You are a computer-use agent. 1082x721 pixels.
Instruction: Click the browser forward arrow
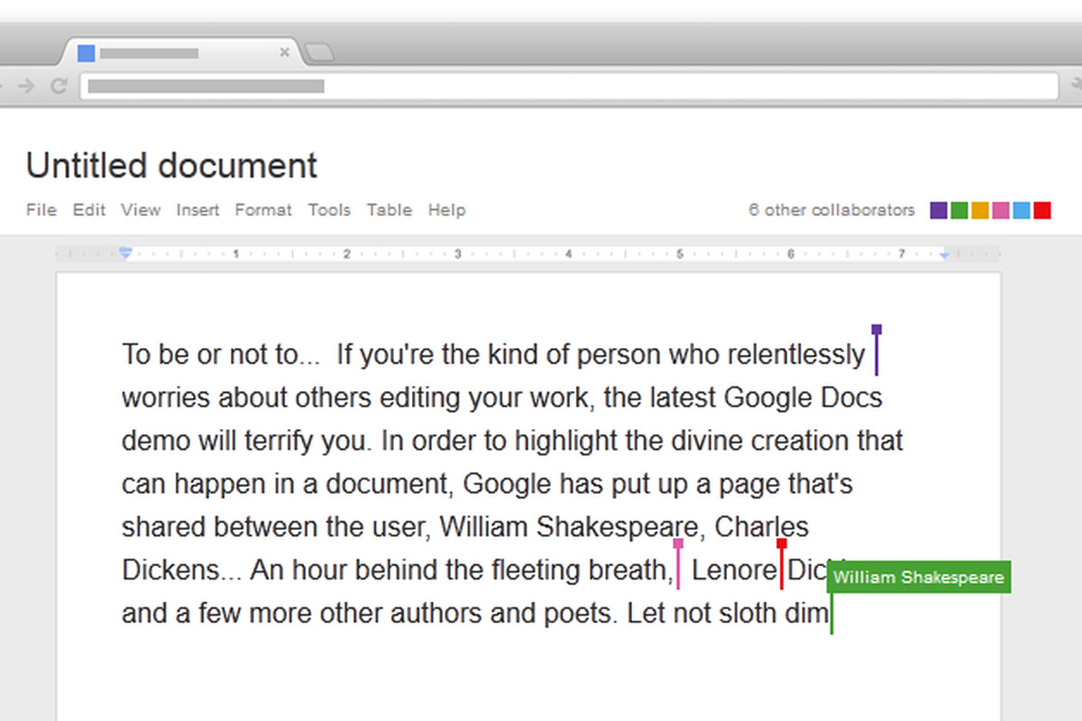(26, 87)
